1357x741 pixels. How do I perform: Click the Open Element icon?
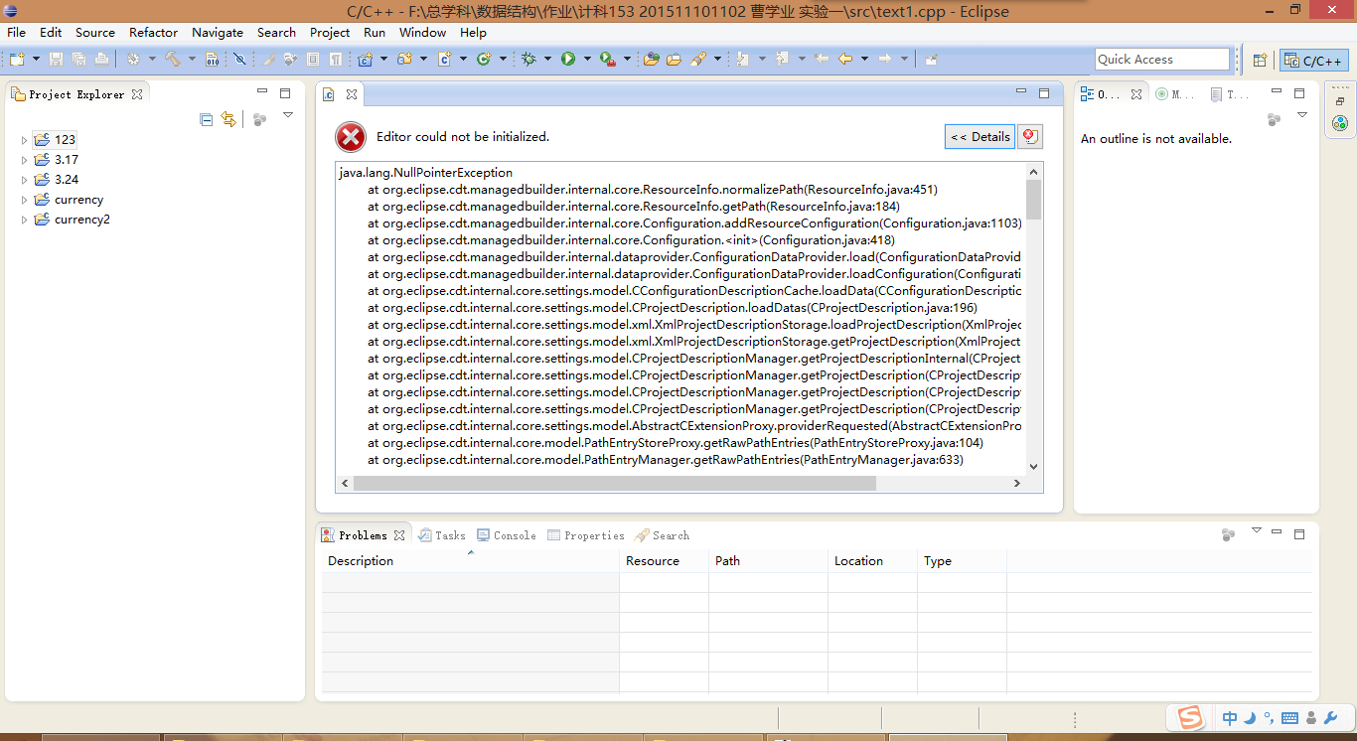652,60
